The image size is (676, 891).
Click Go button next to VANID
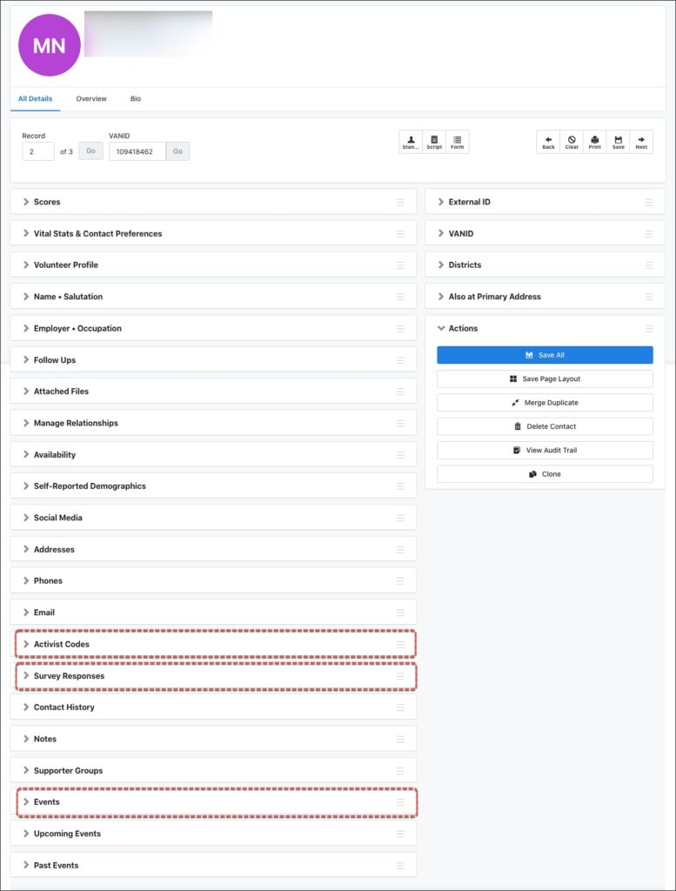point(177,151)
